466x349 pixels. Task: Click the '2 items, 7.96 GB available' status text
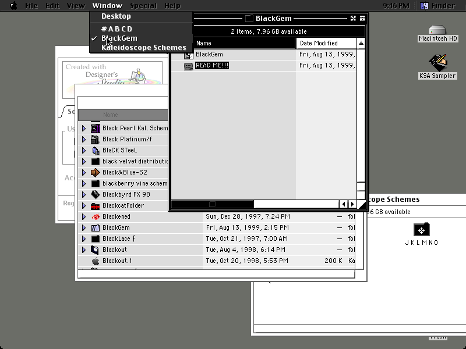[269, 31]
